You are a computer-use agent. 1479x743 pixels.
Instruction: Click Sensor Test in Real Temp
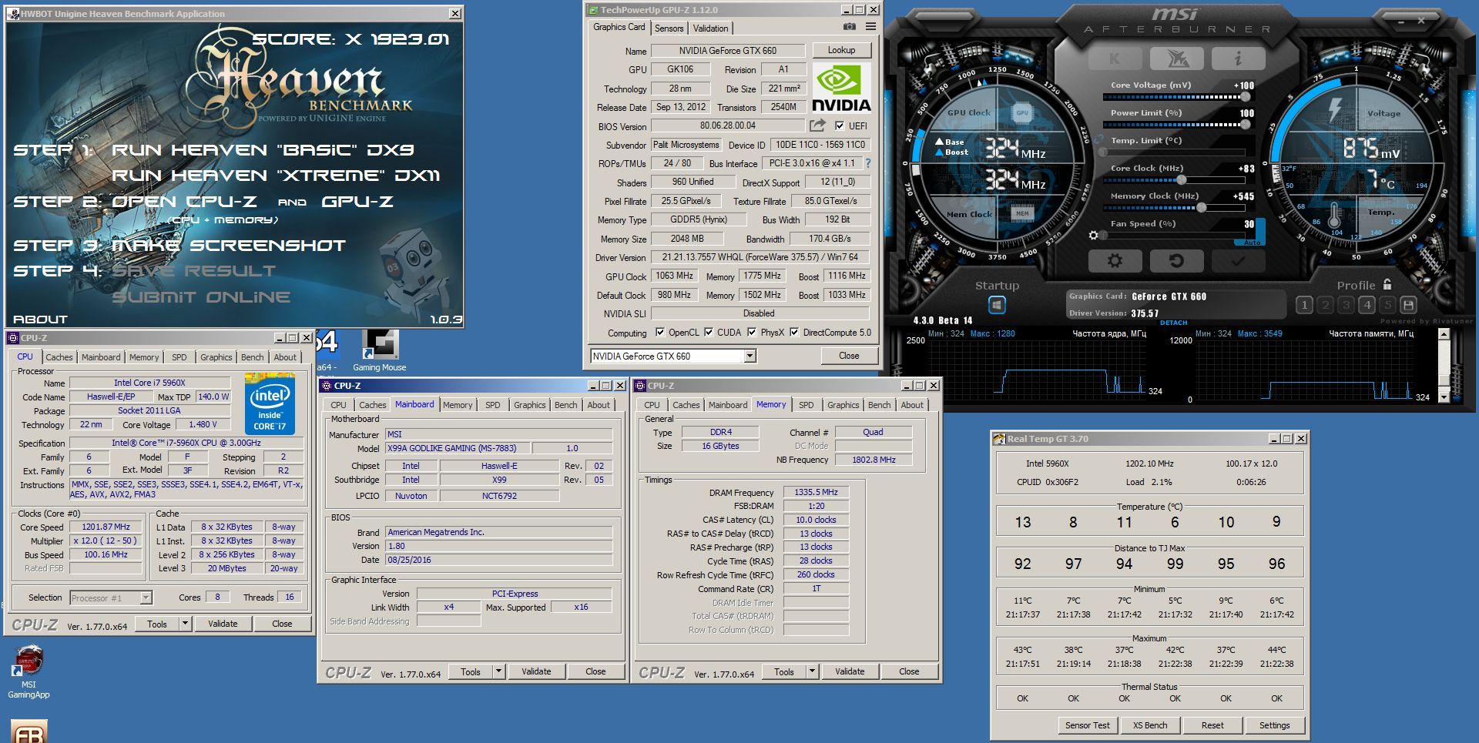click(1088, 725)
